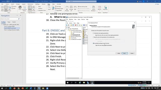
Task: Select sign with parameters of existing zone
Action: (93, 37)
